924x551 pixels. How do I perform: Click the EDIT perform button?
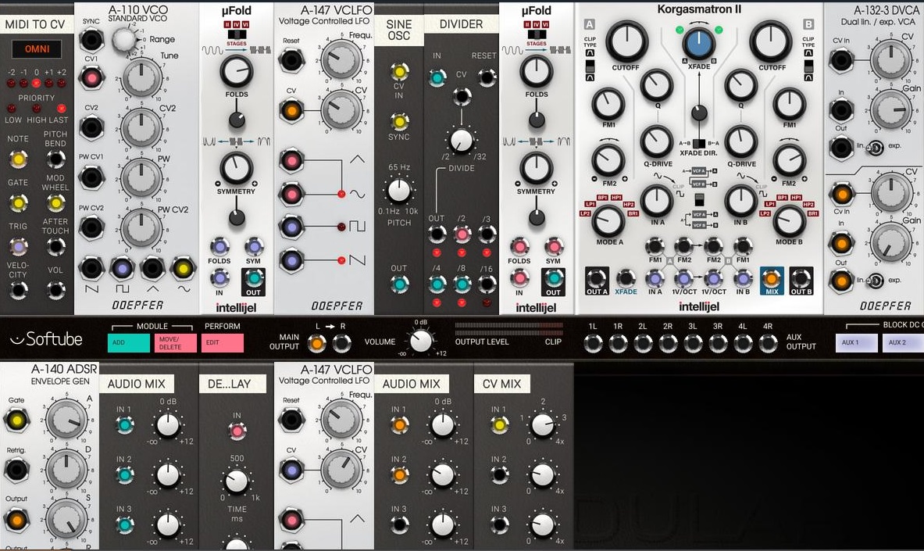coord(223,343)
